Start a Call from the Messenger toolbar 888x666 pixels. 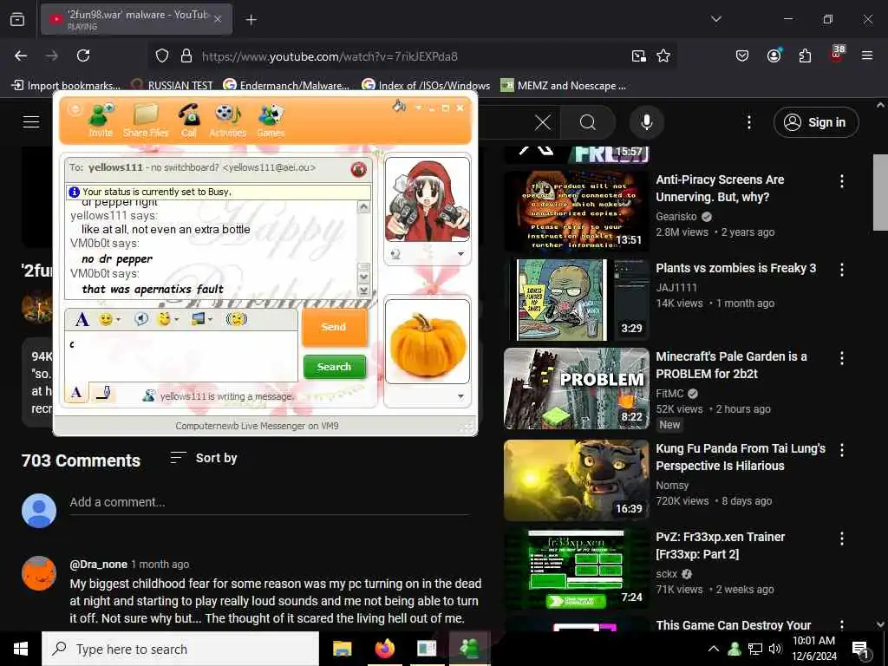188,121
